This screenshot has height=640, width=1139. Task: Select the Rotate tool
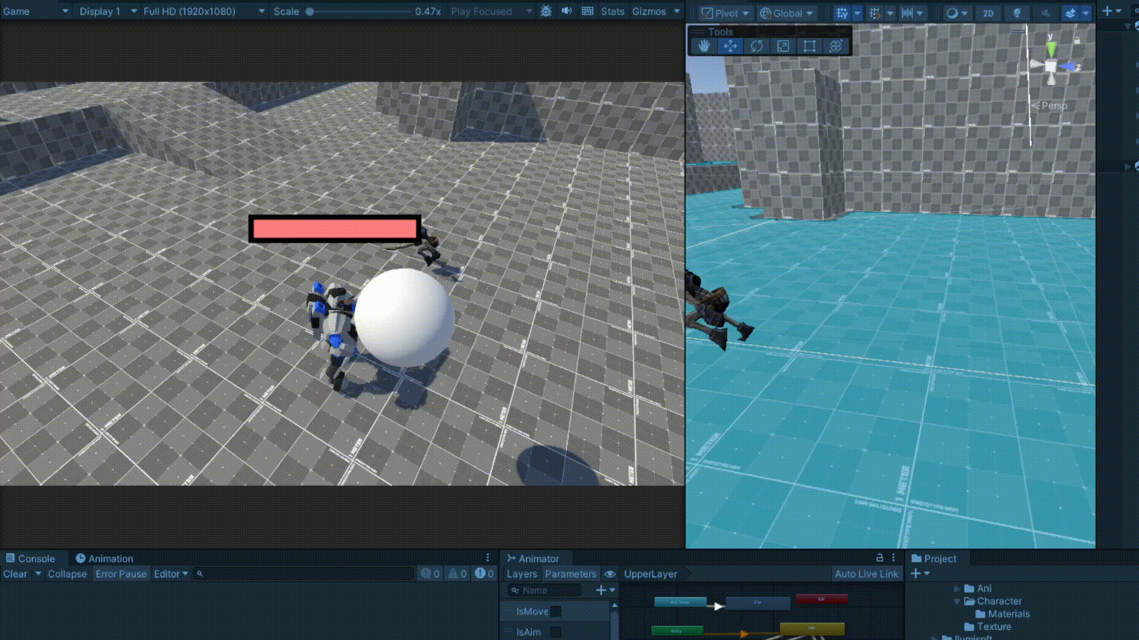click(x=756, y=46)
